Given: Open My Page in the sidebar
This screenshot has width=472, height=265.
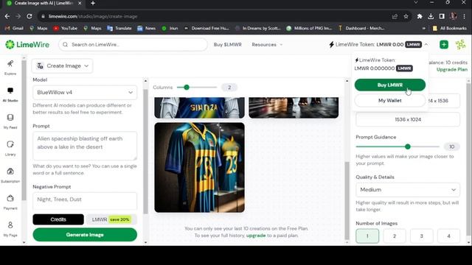Looking at the screenshot, I should coord(10,229).
